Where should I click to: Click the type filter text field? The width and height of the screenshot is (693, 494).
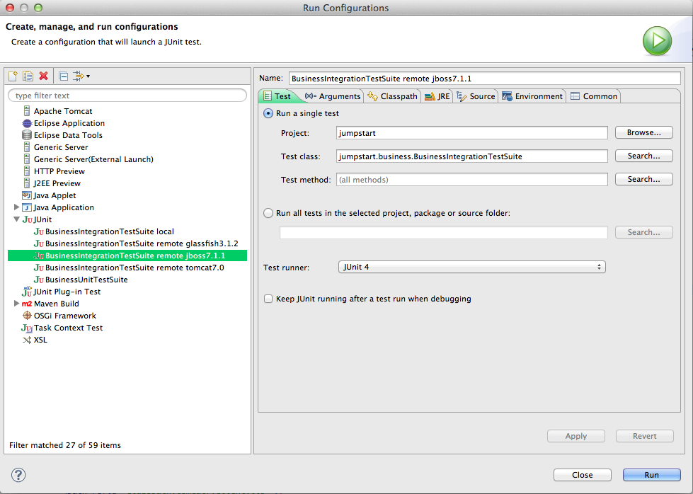[x=127, y=96]
